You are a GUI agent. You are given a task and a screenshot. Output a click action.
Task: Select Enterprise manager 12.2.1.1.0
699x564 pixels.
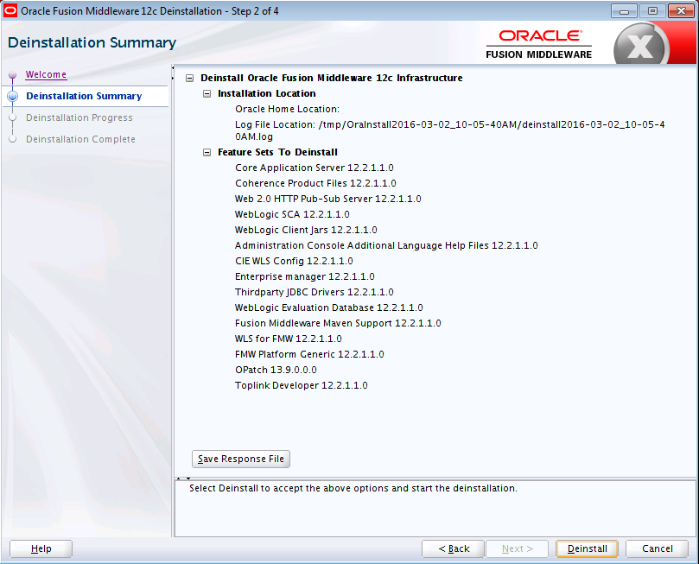(305, 277)
